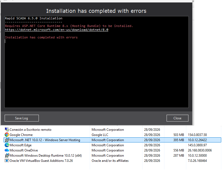Viewport: 224px width, 170px height.
Task: Select the Windows Desktop Runtime installer icon
Action: (7, 156)
